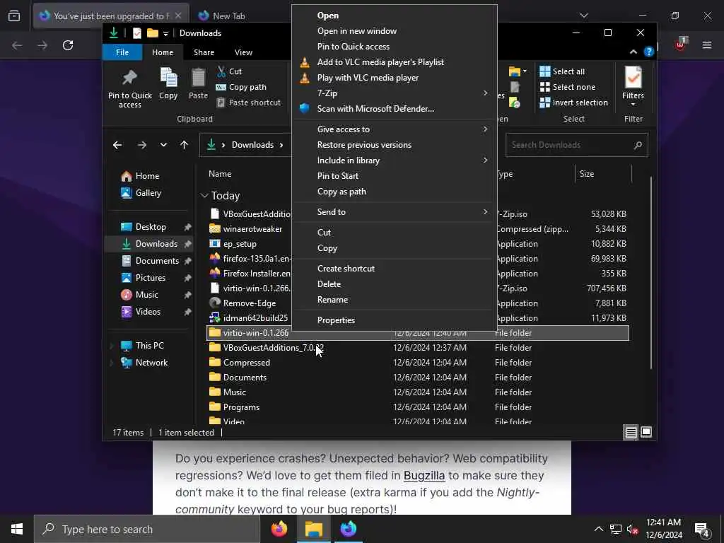Select Remove-Edge application file
The width and height of the screenshot is (724, 543).
click(250, 303)
